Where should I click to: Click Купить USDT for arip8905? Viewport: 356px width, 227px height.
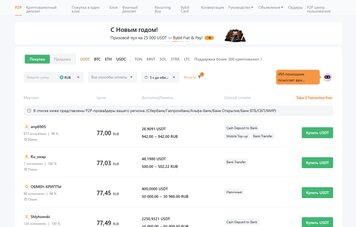pyautogui.click(x=317, y=133)
